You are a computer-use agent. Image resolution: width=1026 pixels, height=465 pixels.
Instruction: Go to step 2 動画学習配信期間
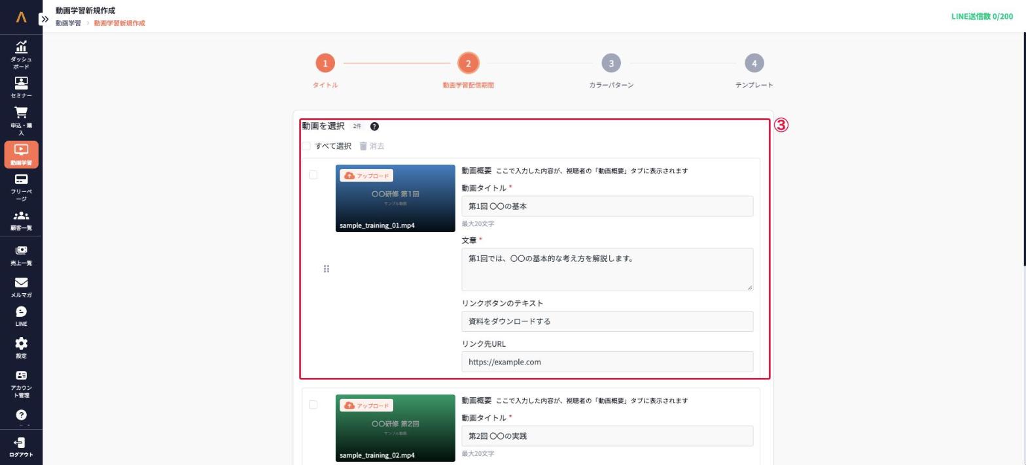click(468, 63)
